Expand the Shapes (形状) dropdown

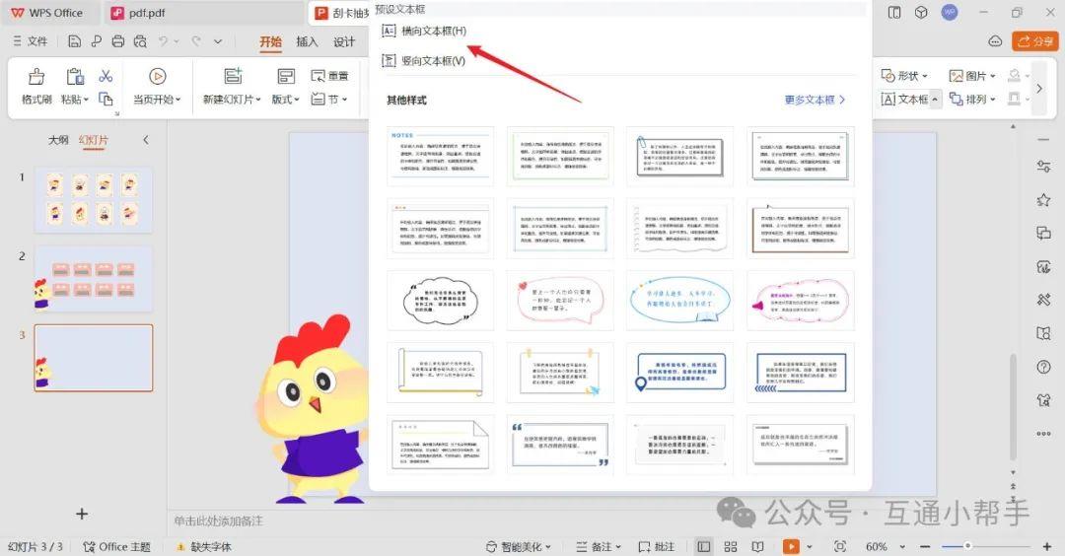pos(924,76)
